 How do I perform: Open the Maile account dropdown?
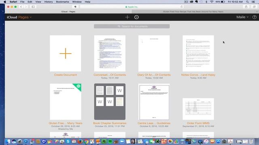242,17
